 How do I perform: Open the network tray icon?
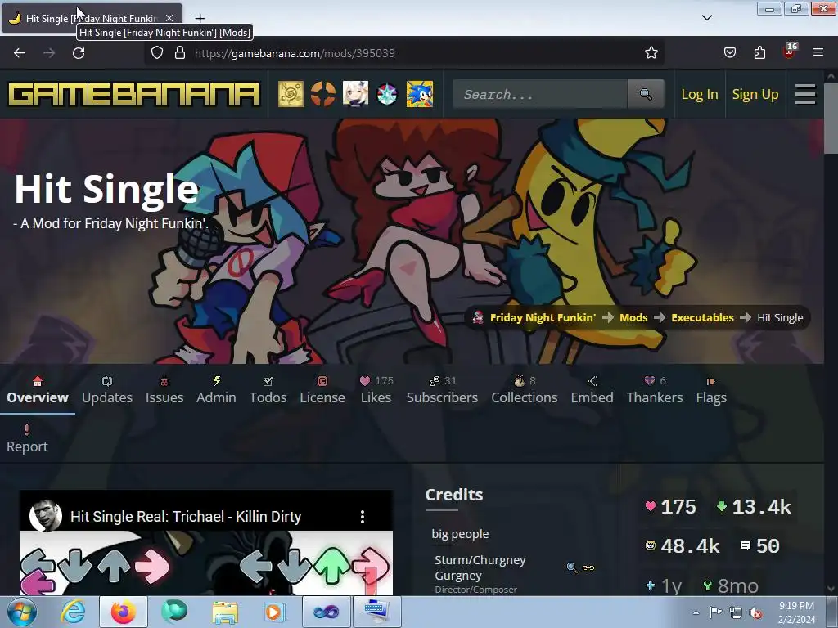(736, 613)
